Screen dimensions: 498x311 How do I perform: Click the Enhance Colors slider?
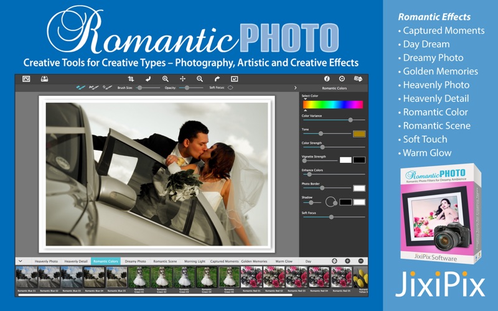coord(334,174)
